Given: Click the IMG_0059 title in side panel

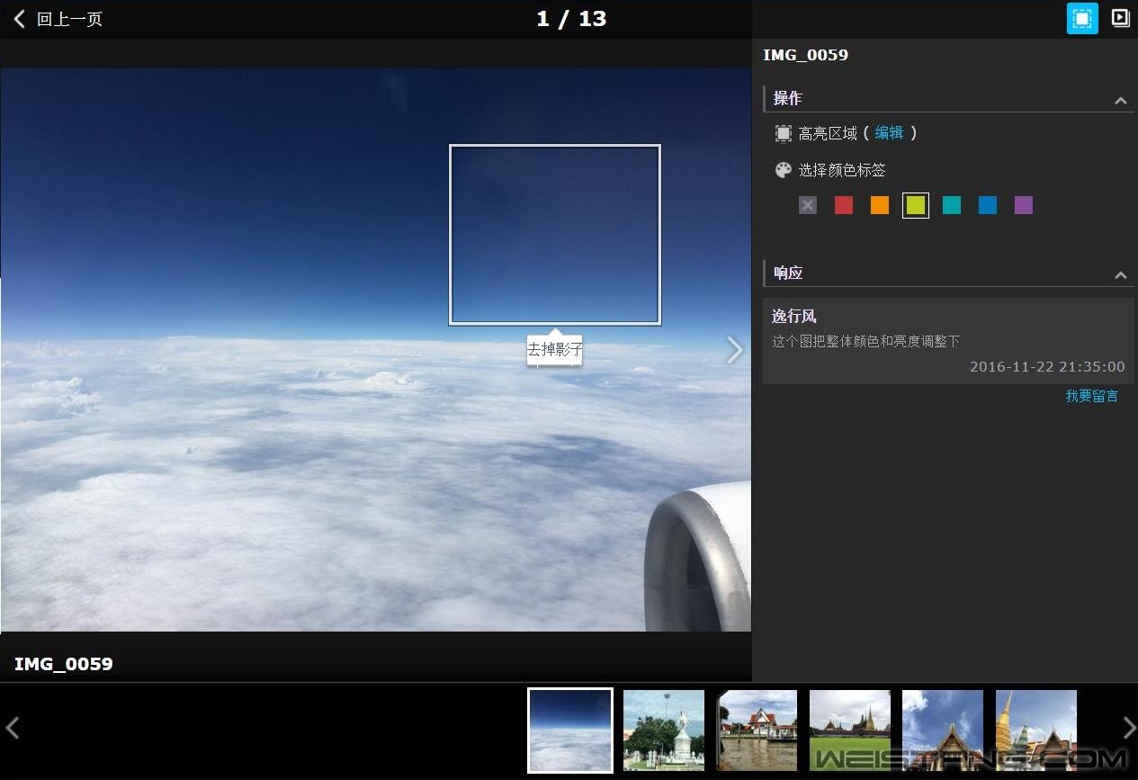Looking at the screenshot, I should tap(805, 55).
